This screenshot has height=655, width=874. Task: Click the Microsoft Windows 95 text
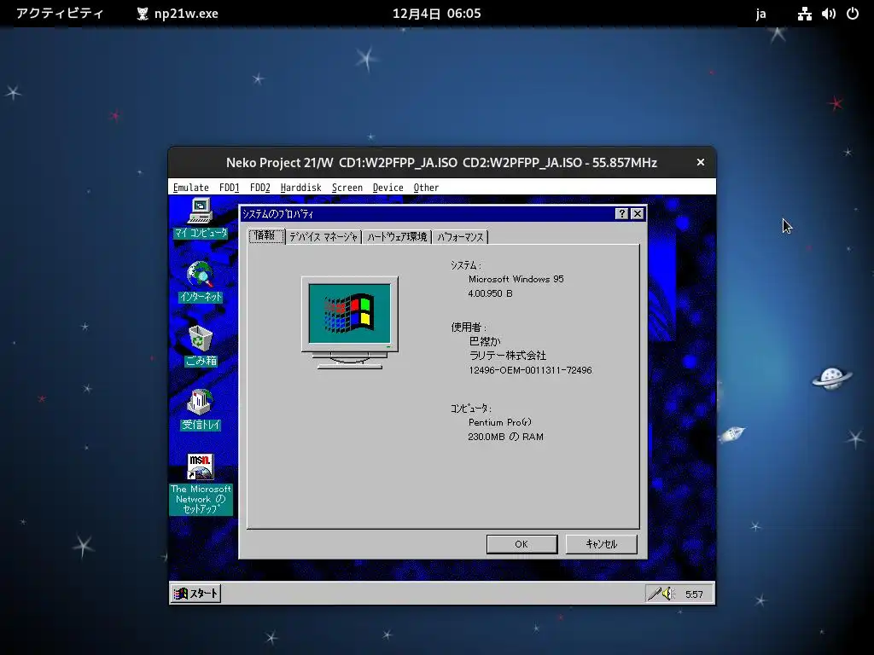point(516,279)
